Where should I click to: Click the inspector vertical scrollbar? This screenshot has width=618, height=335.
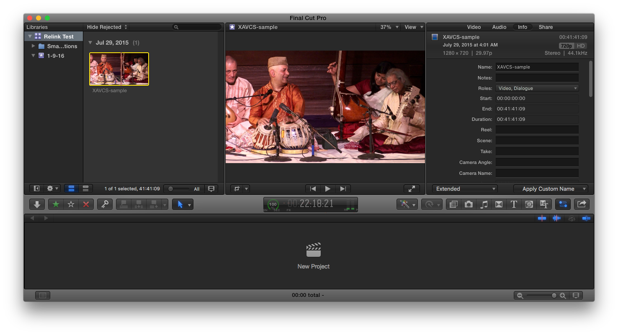coord(591,79)
